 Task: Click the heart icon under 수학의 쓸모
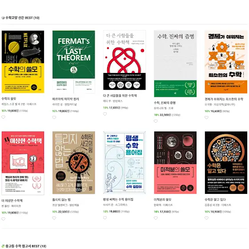pos(4,117)
